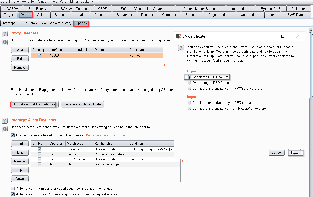This screenshot has height=197, width=313.
Task: Open the JSWS Parser tab
Action: [296, 15]
